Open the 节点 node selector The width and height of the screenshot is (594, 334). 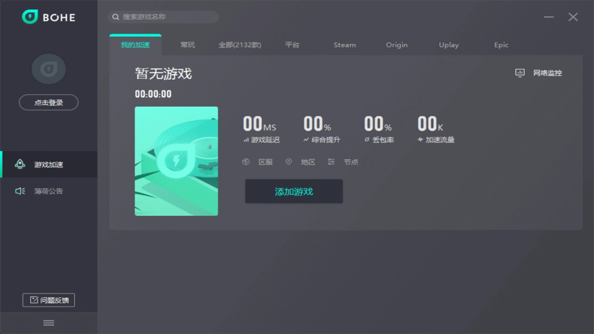coord(343,162)
